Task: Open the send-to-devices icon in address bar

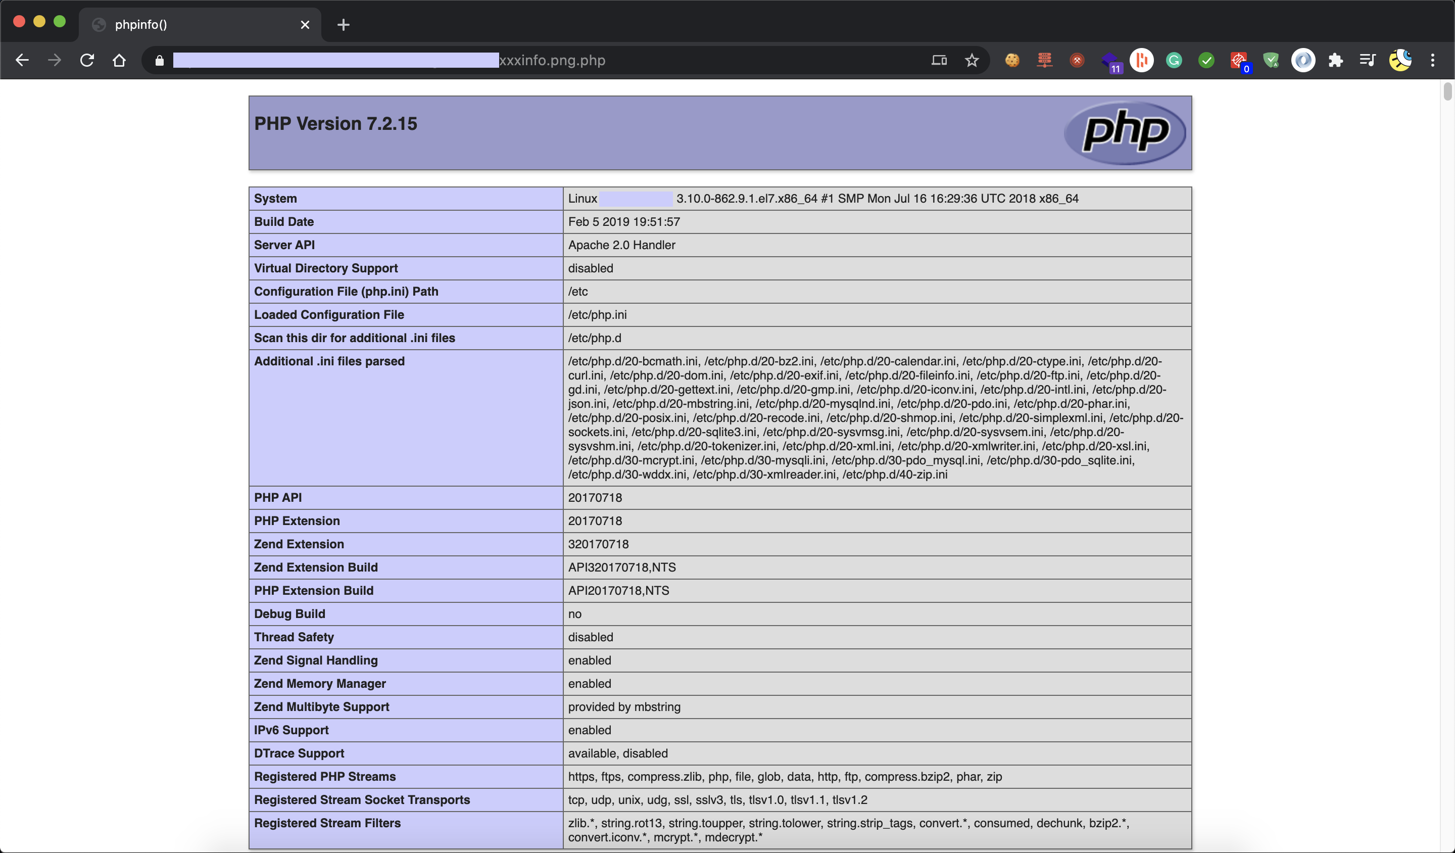Action: (x=939, y=60)
